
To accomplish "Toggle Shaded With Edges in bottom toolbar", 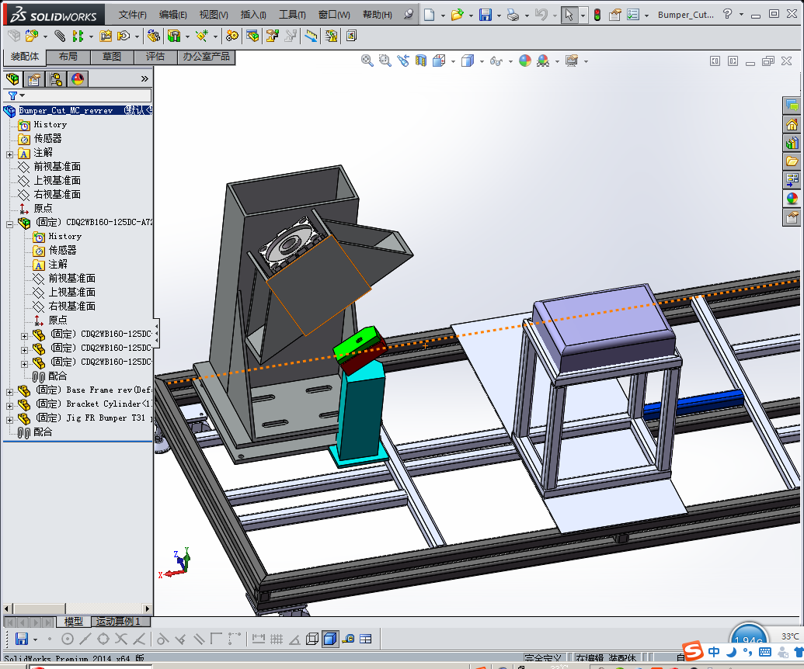I will 330,639.
